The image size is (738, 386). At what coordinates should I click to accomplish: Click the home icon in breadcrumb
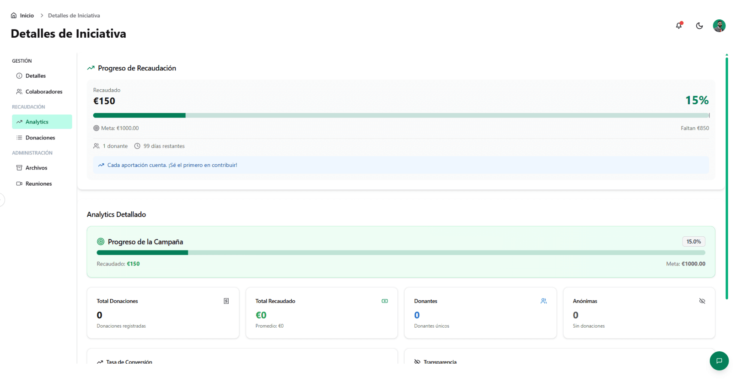pos(14,15)
